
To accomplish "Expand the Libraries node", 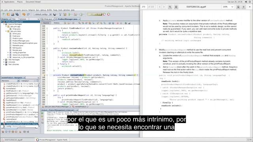I will (4, 62).
